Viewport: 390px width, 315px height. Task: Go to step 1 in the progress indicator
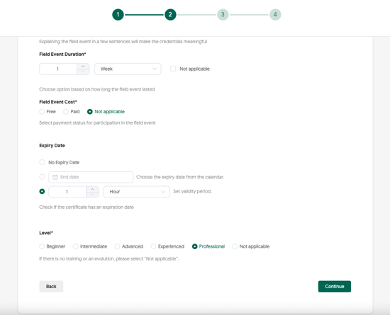click(x=118, y=15)
